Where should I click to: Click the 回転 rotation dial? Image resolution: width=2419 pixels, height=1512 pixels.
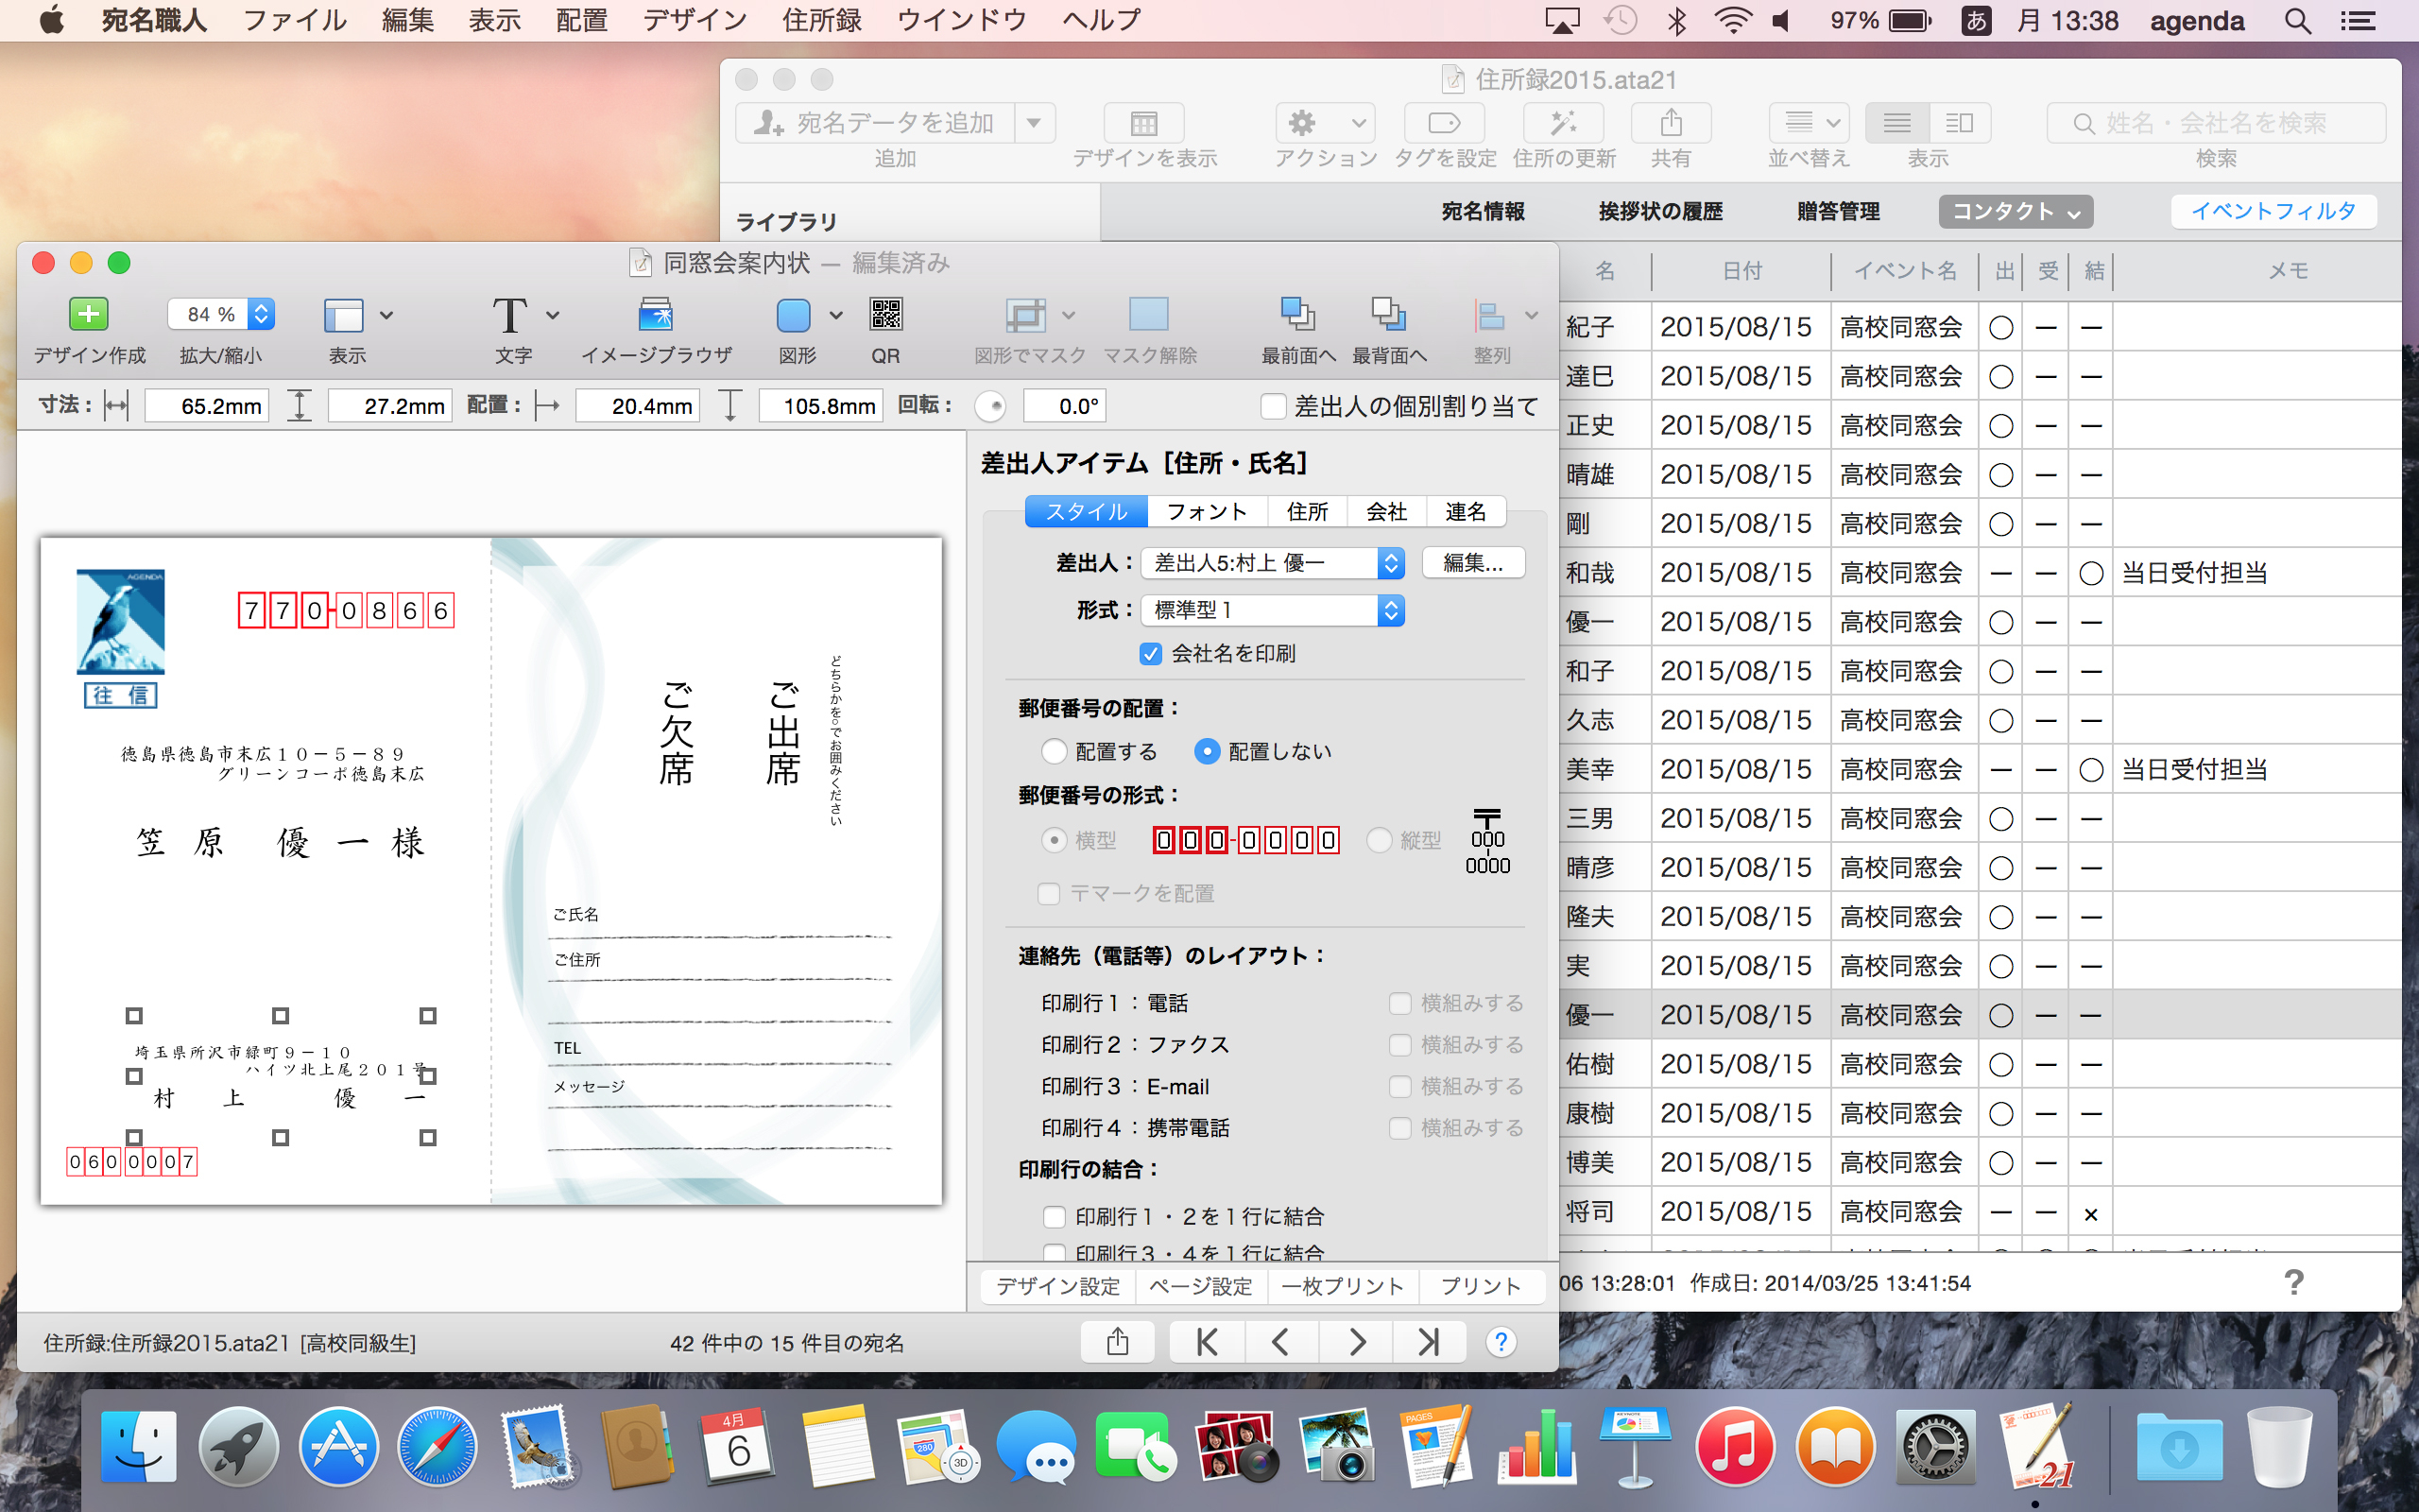(990, 406)
